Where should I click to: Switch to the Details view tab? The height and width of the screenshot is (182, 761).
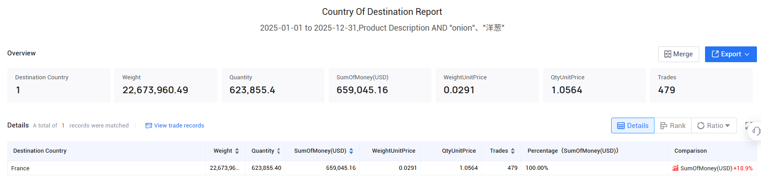[x=633, y=126]
